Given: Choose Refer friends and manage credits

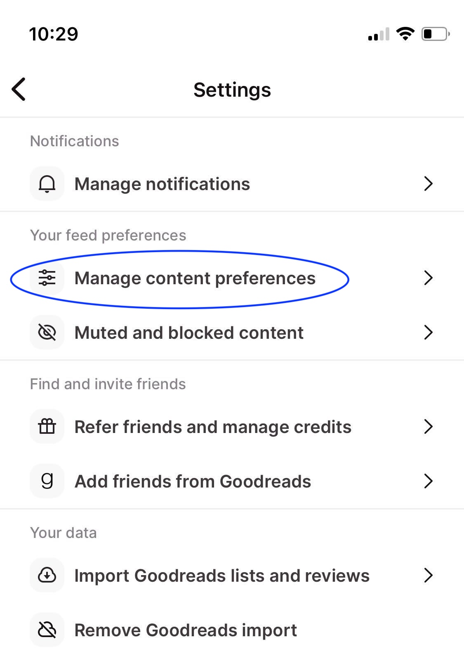Looking at the screenshot, I should click(x=232, y=427).
